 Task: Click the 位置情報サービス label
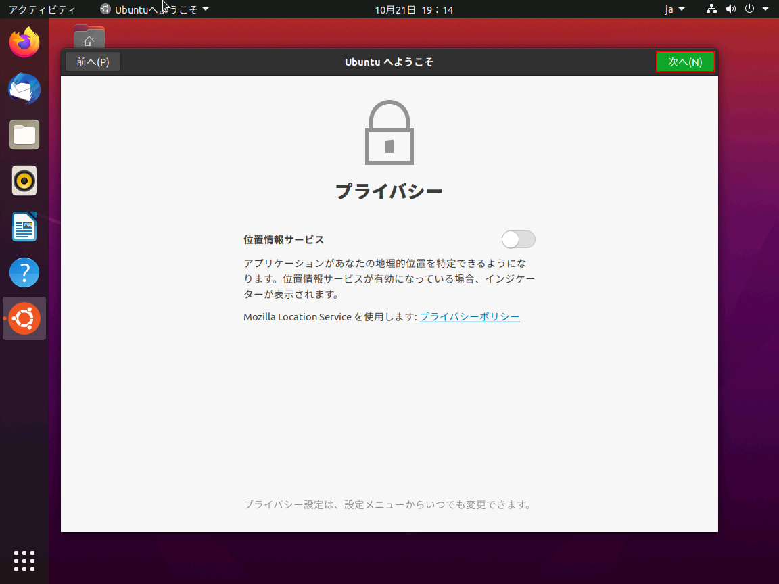point(284,239)
